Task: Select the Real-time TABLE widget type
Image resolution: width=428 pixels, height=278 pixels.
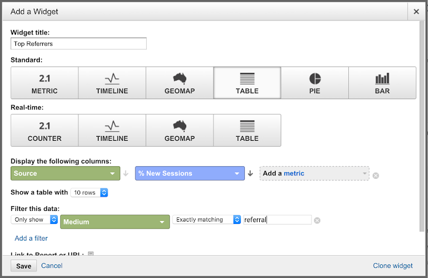Action: tap(247, 131)
